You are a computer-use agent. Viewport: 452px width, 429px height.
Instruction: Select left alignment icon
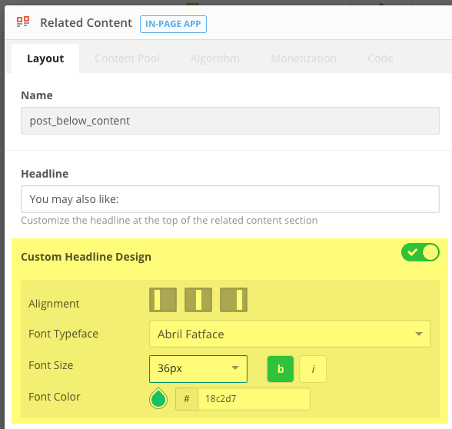pos(163,300)
